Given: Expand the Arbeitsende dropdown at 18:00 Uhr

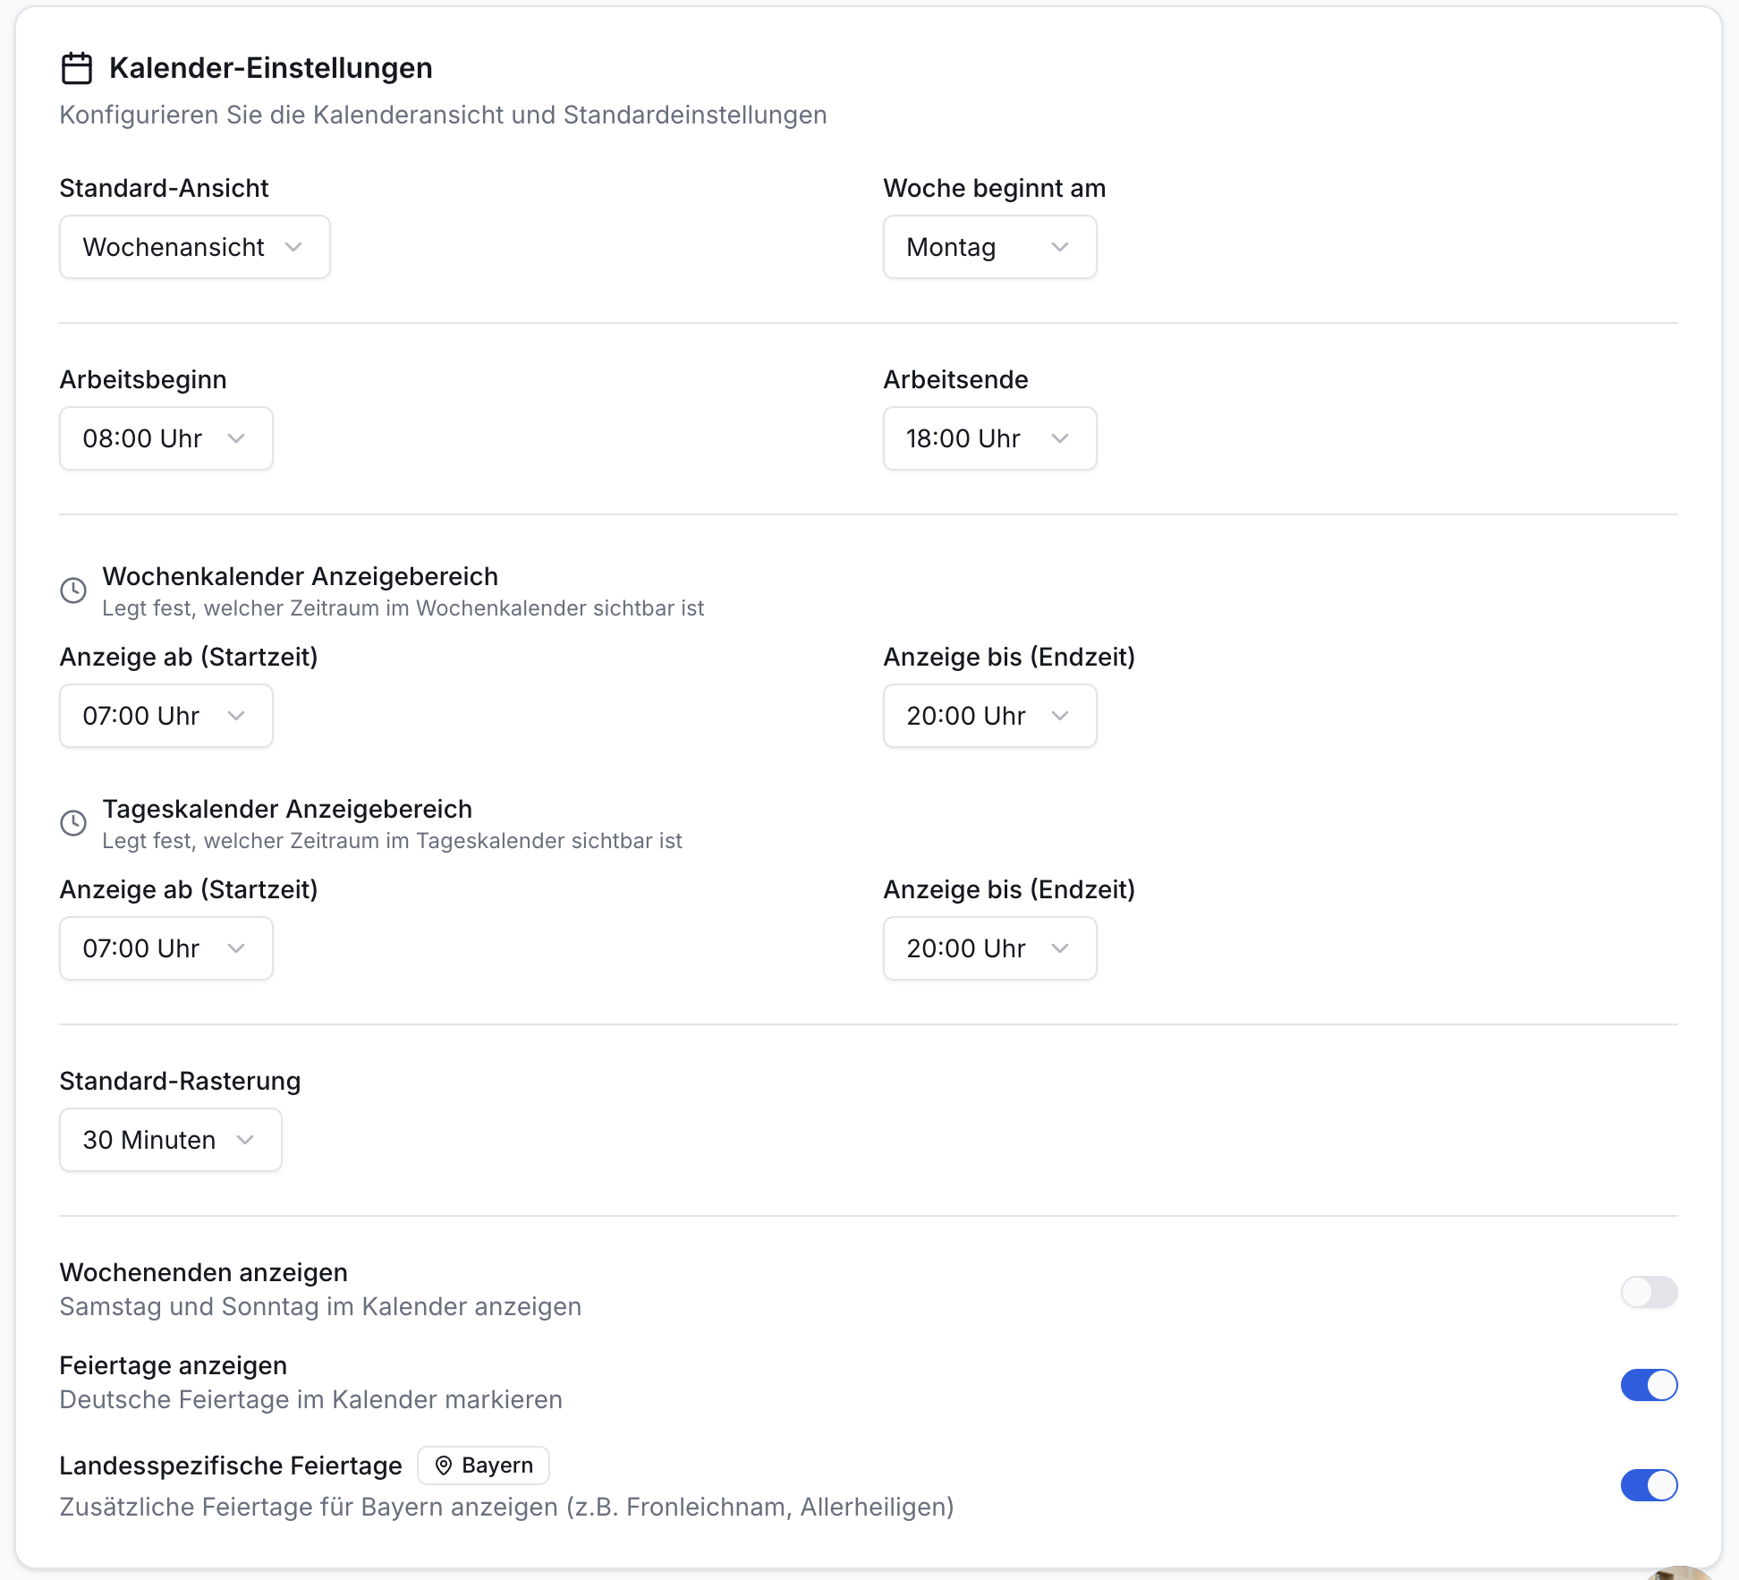Looking at the screenshot, I should [x=989, y=438].
